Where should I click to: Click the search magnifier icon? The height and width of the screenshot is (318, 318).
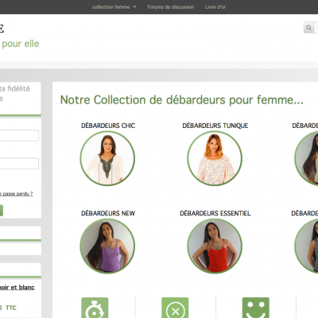pos(308,28)
